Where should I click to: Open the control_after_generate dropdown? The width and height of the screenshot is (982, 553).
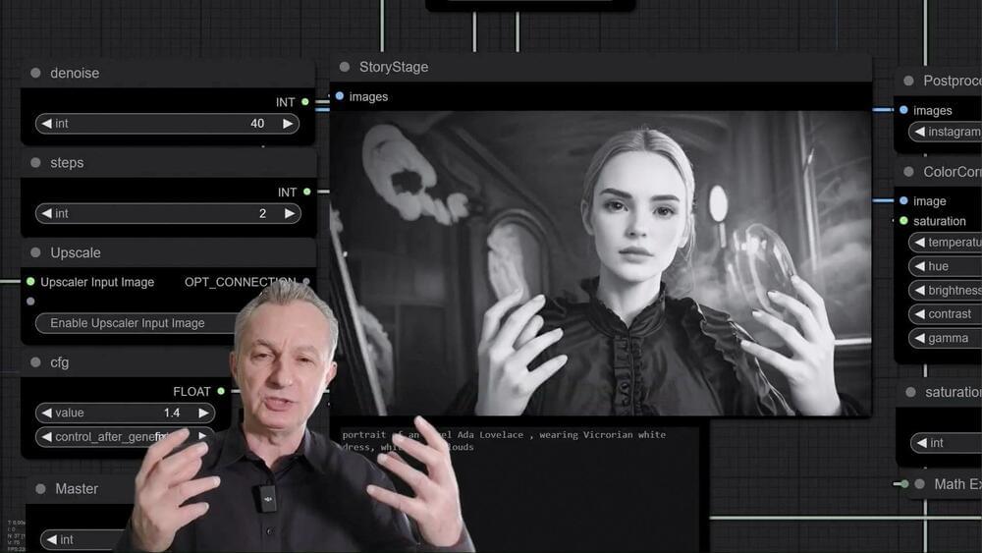pos(125,437)
